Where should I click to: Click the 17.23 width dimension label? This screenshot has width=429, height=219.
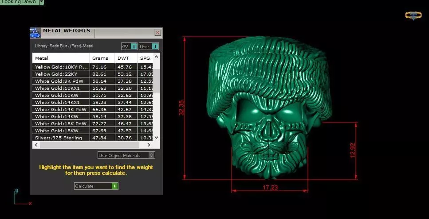pos(270,188)
